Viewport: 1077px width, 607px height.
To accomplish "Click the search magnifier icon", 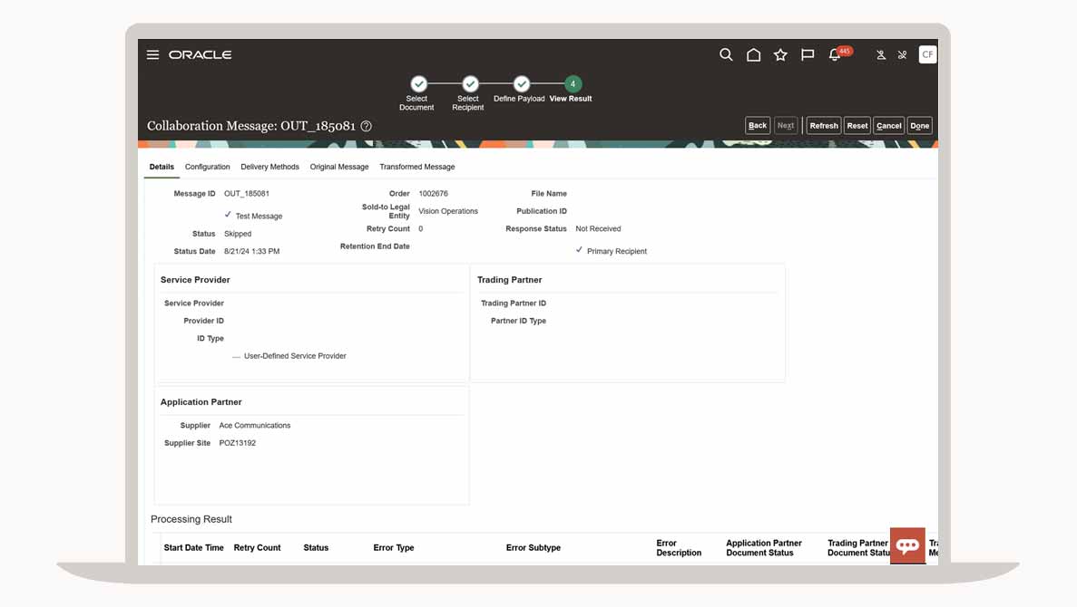I will (x=726, y=55).
